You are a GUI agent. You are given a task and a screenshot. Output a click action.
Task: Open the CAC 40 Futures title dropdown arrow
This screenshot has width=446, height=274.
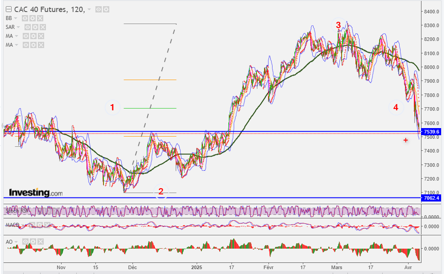tap(89, 9)
